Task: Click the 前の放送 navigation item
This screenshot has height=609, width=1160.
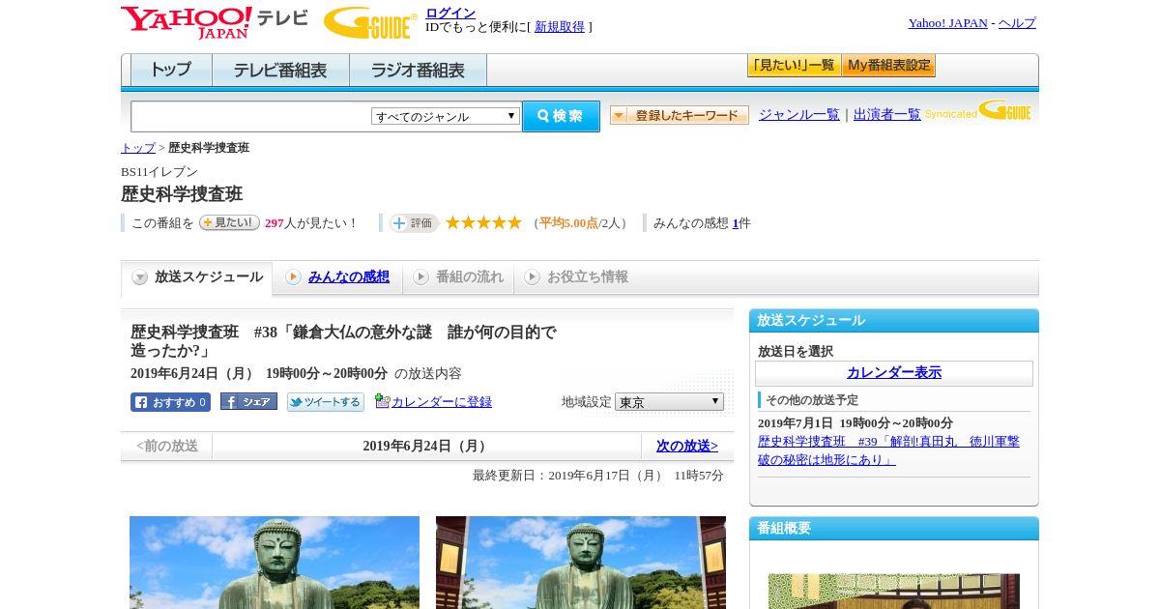Action: coord(167,446)
